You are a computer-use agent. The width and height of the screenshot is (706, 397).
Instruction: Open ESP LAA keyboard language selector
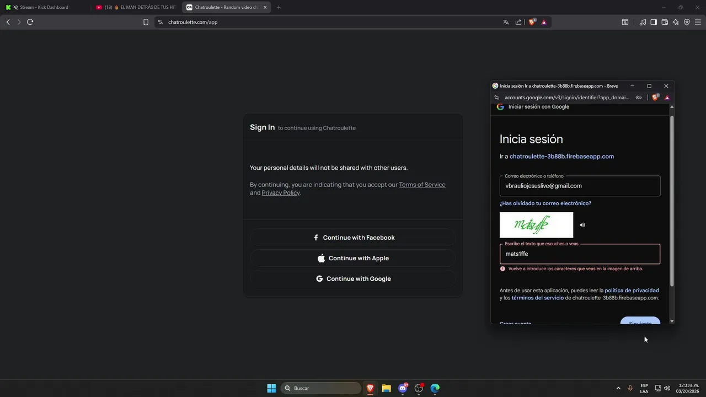(x=644, y=388)
